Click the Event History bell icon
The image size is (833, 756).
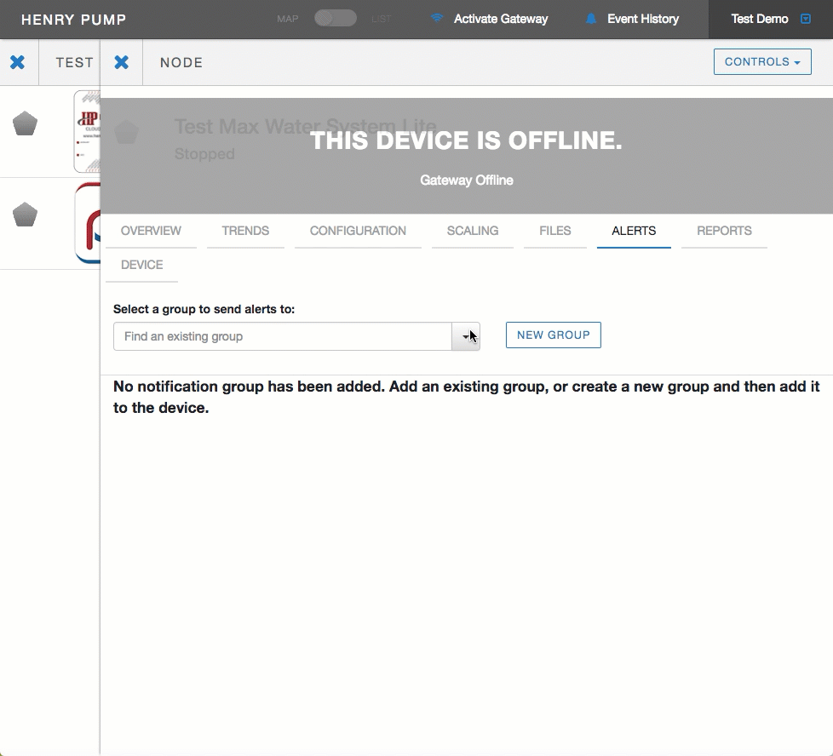pos(591,19)
